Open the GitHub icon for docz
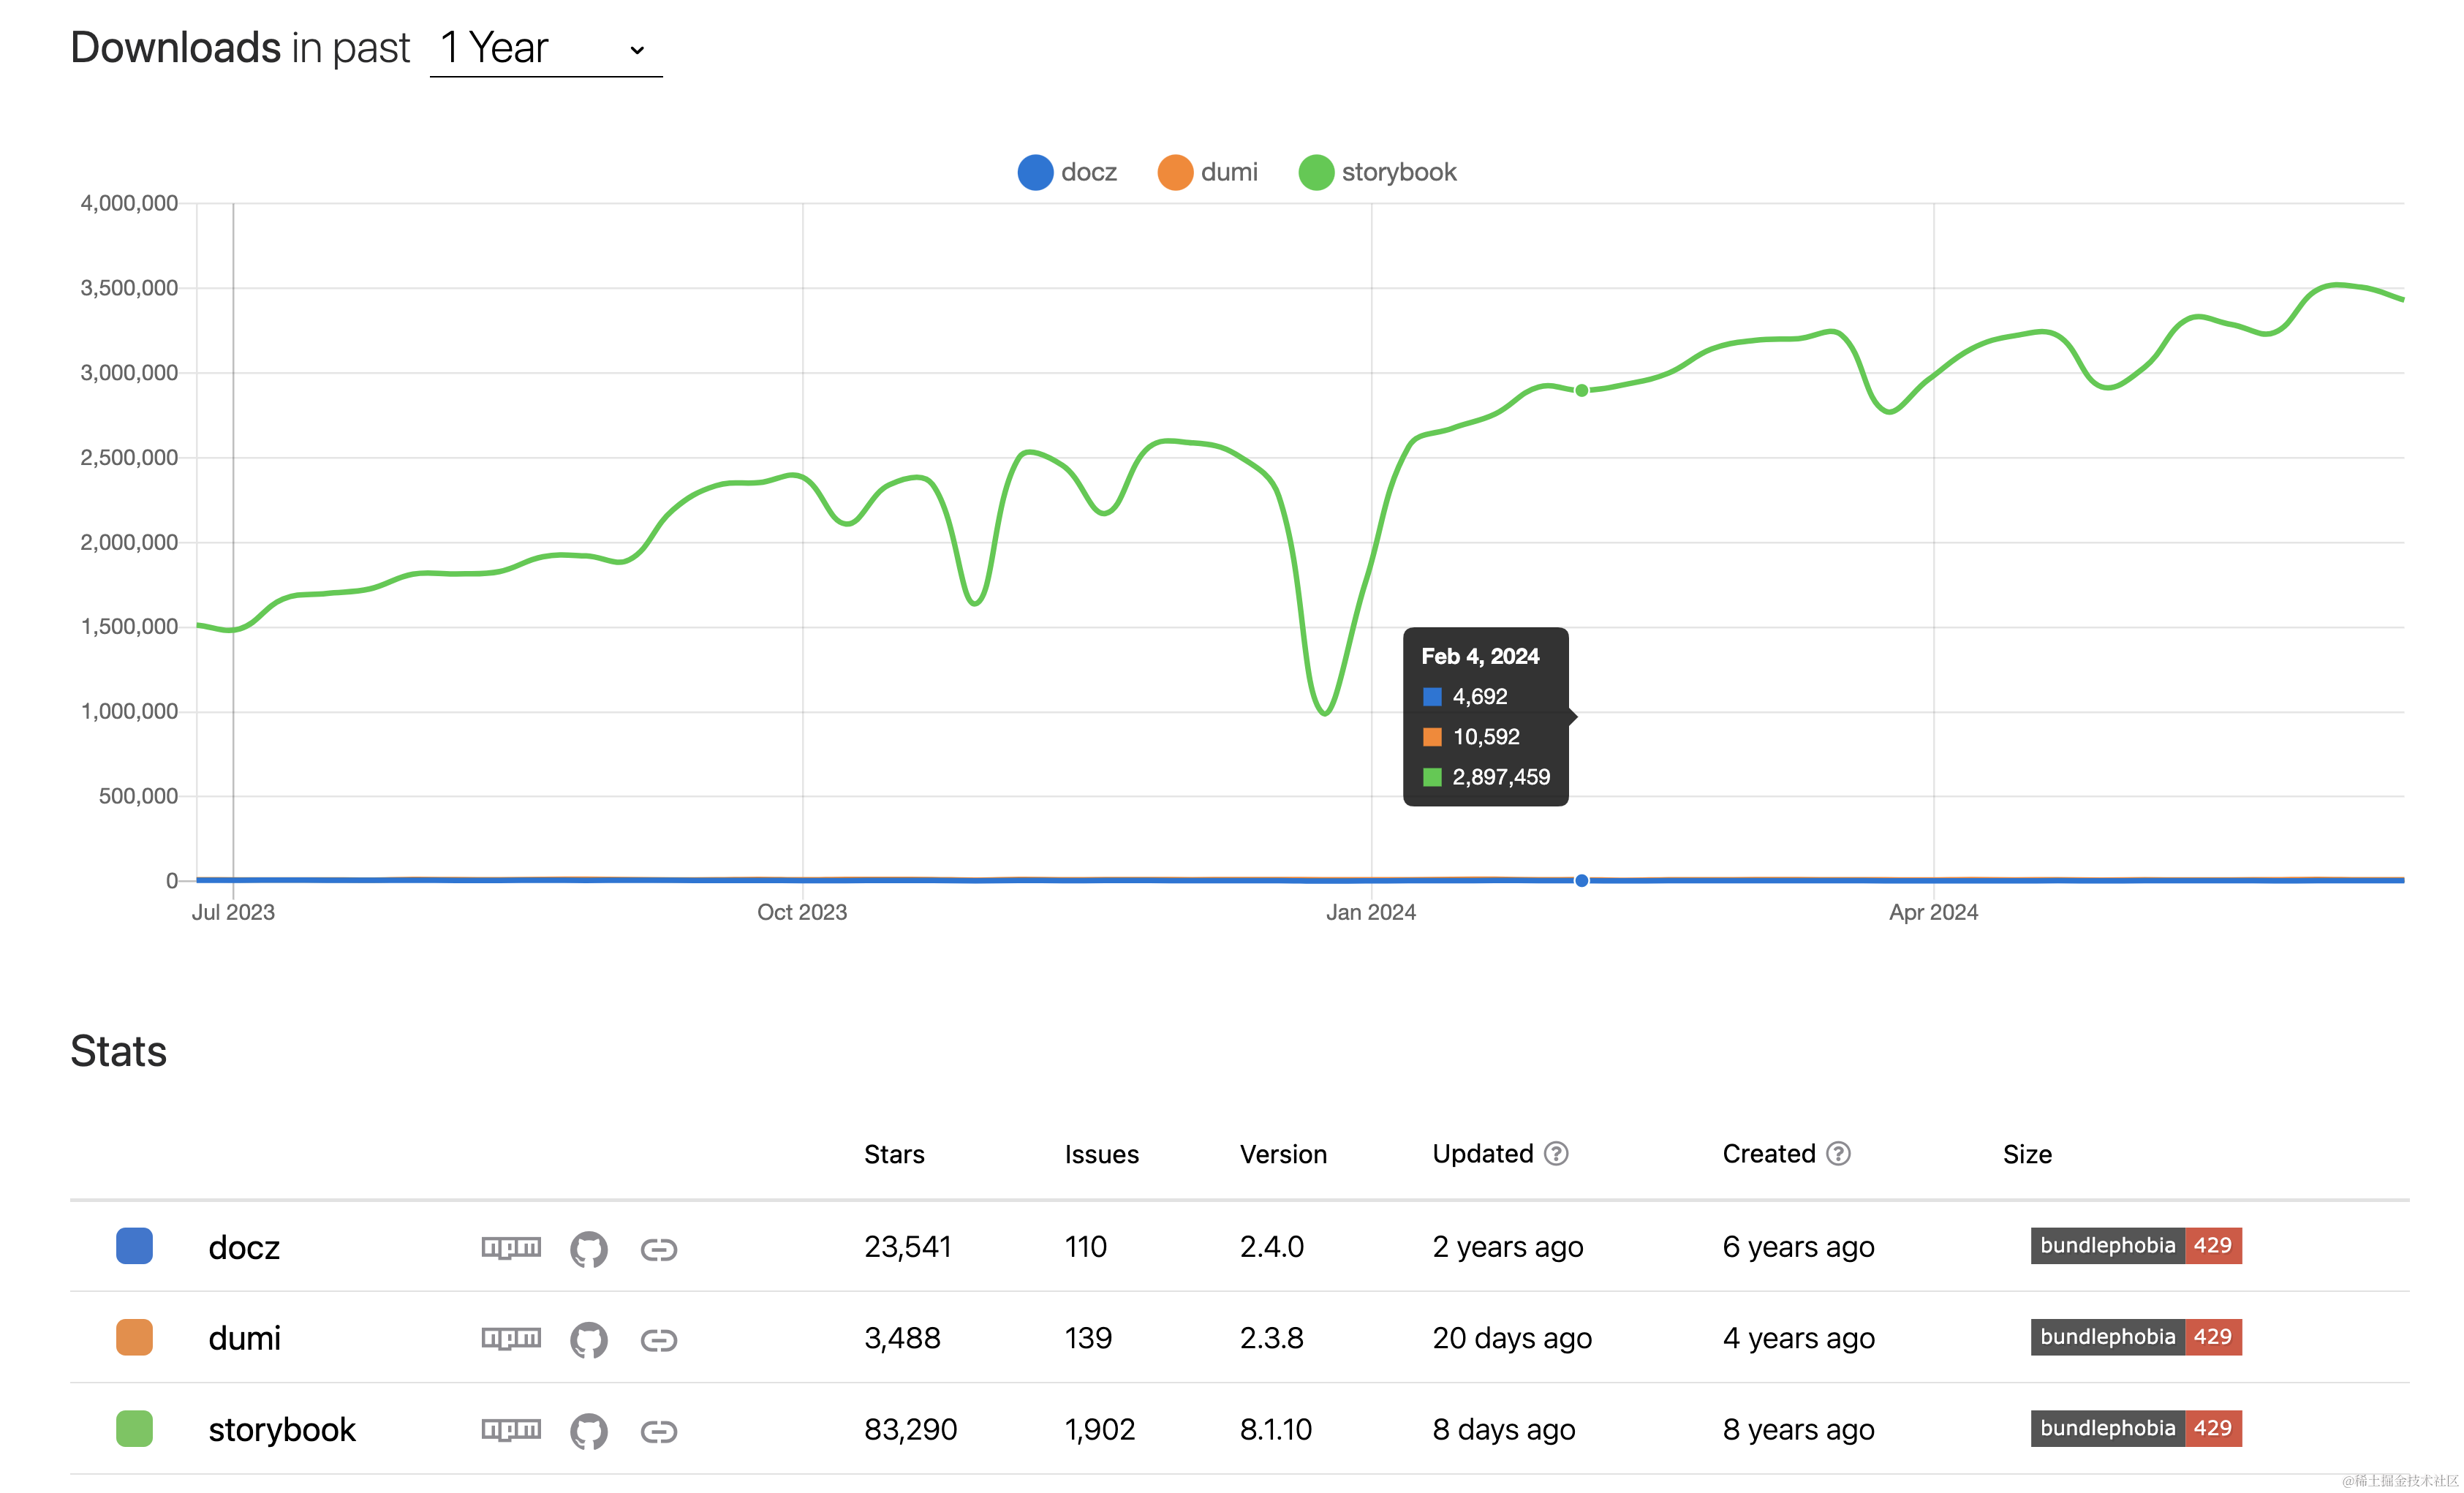Viewport: 2464px width, 1493px height. [x=589, y=1249]
